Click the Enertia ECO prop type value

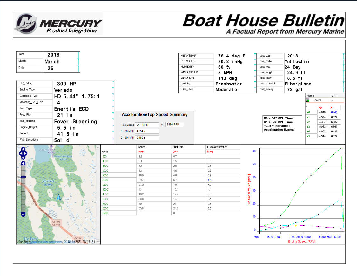71,109
